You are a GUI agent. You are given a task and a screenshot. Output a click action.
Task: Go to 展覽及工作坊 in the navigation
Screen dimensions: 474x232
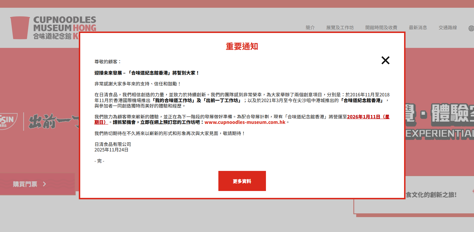click(340, 28)
